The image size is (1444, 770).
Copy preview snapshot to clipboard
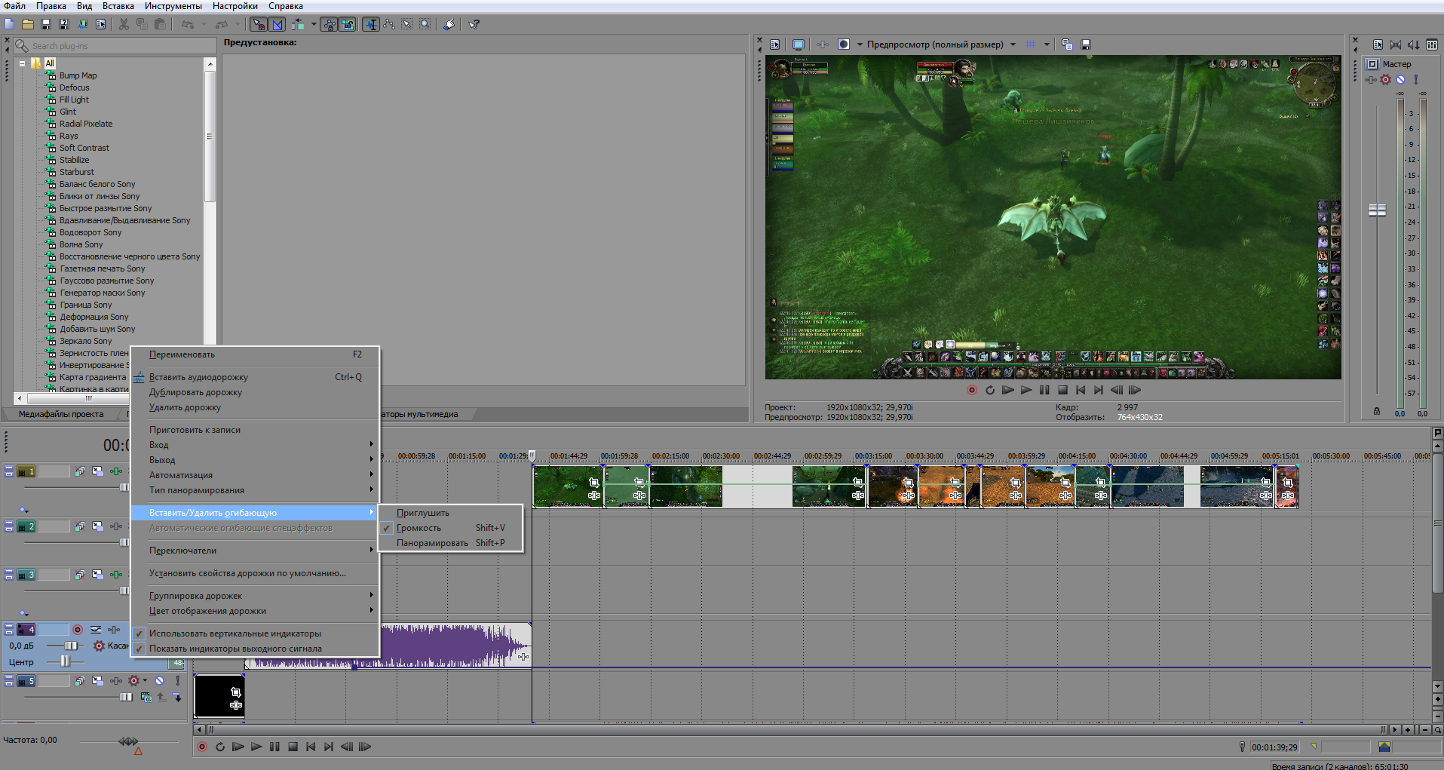1067,44
